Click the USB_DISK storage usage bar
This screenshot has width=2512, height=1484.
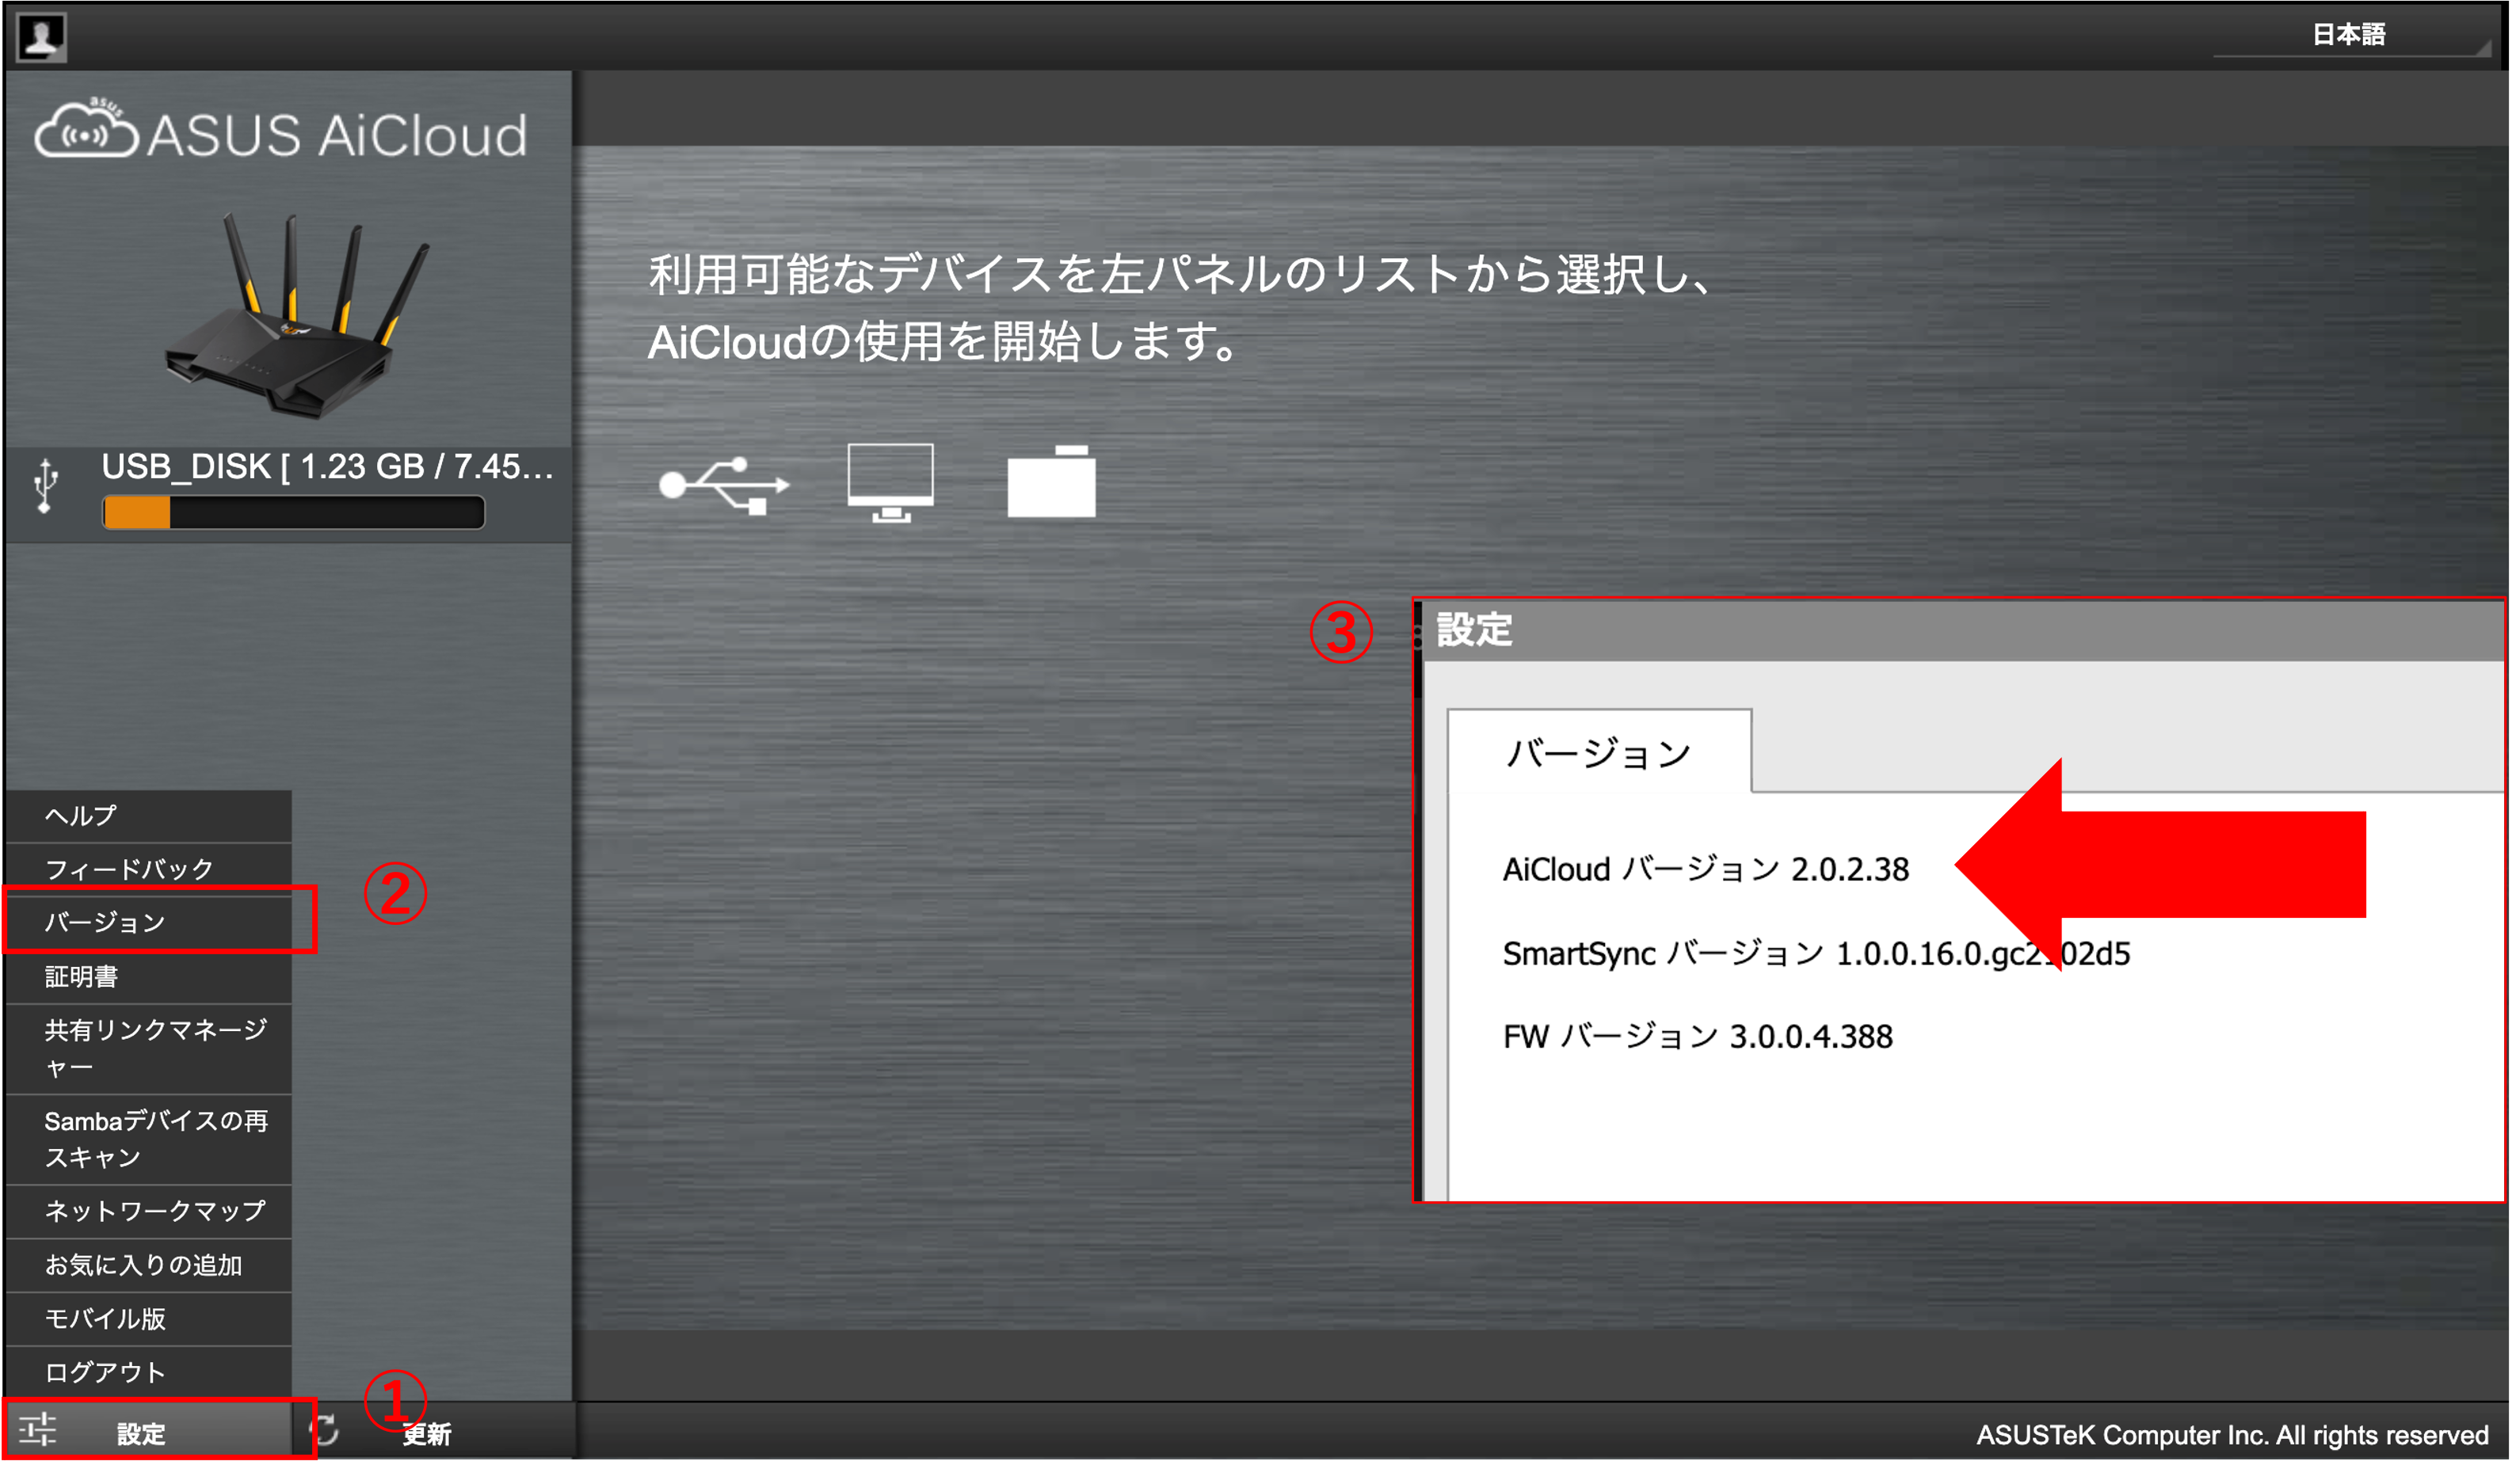(294, 513)
